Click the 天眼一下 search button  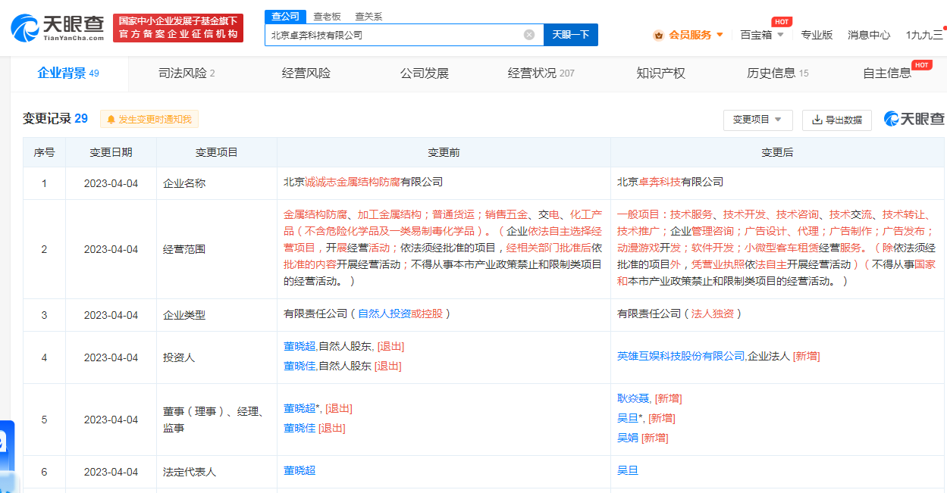click(x=570, y=35)
